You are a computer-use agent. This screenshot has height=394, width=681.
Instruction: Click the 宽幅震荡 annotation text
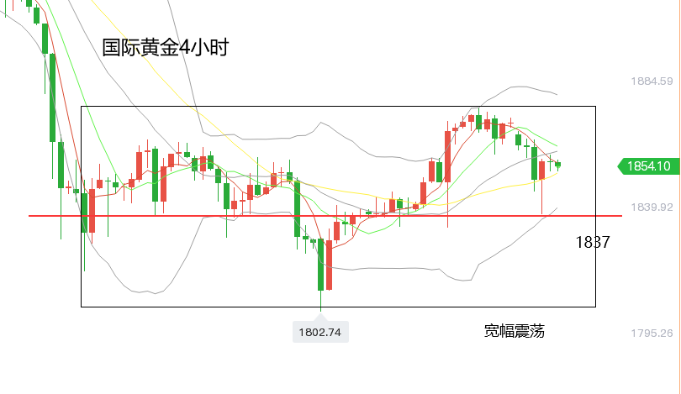tap(515, 331)
